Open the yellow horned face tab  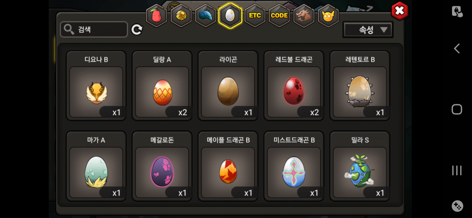328,16
